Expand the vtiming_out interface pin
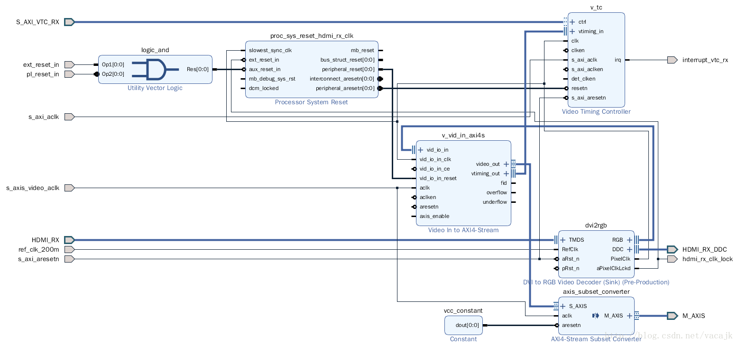 [x=506, y=173]
